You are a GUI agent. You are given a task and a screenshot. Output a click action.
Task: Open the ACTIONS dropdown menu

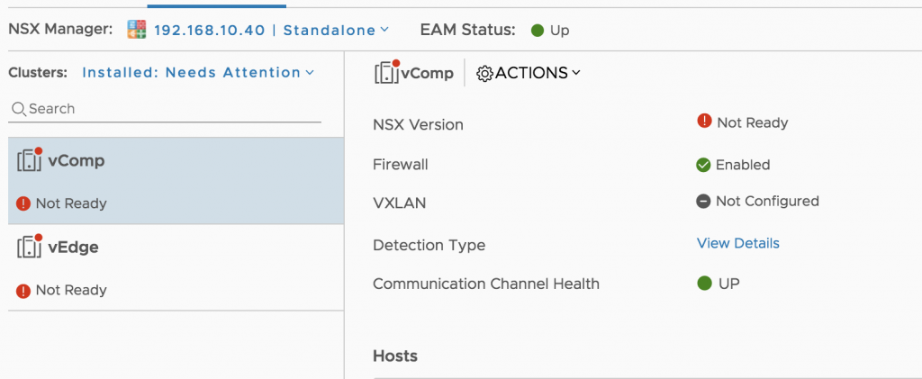coord(528,73)
